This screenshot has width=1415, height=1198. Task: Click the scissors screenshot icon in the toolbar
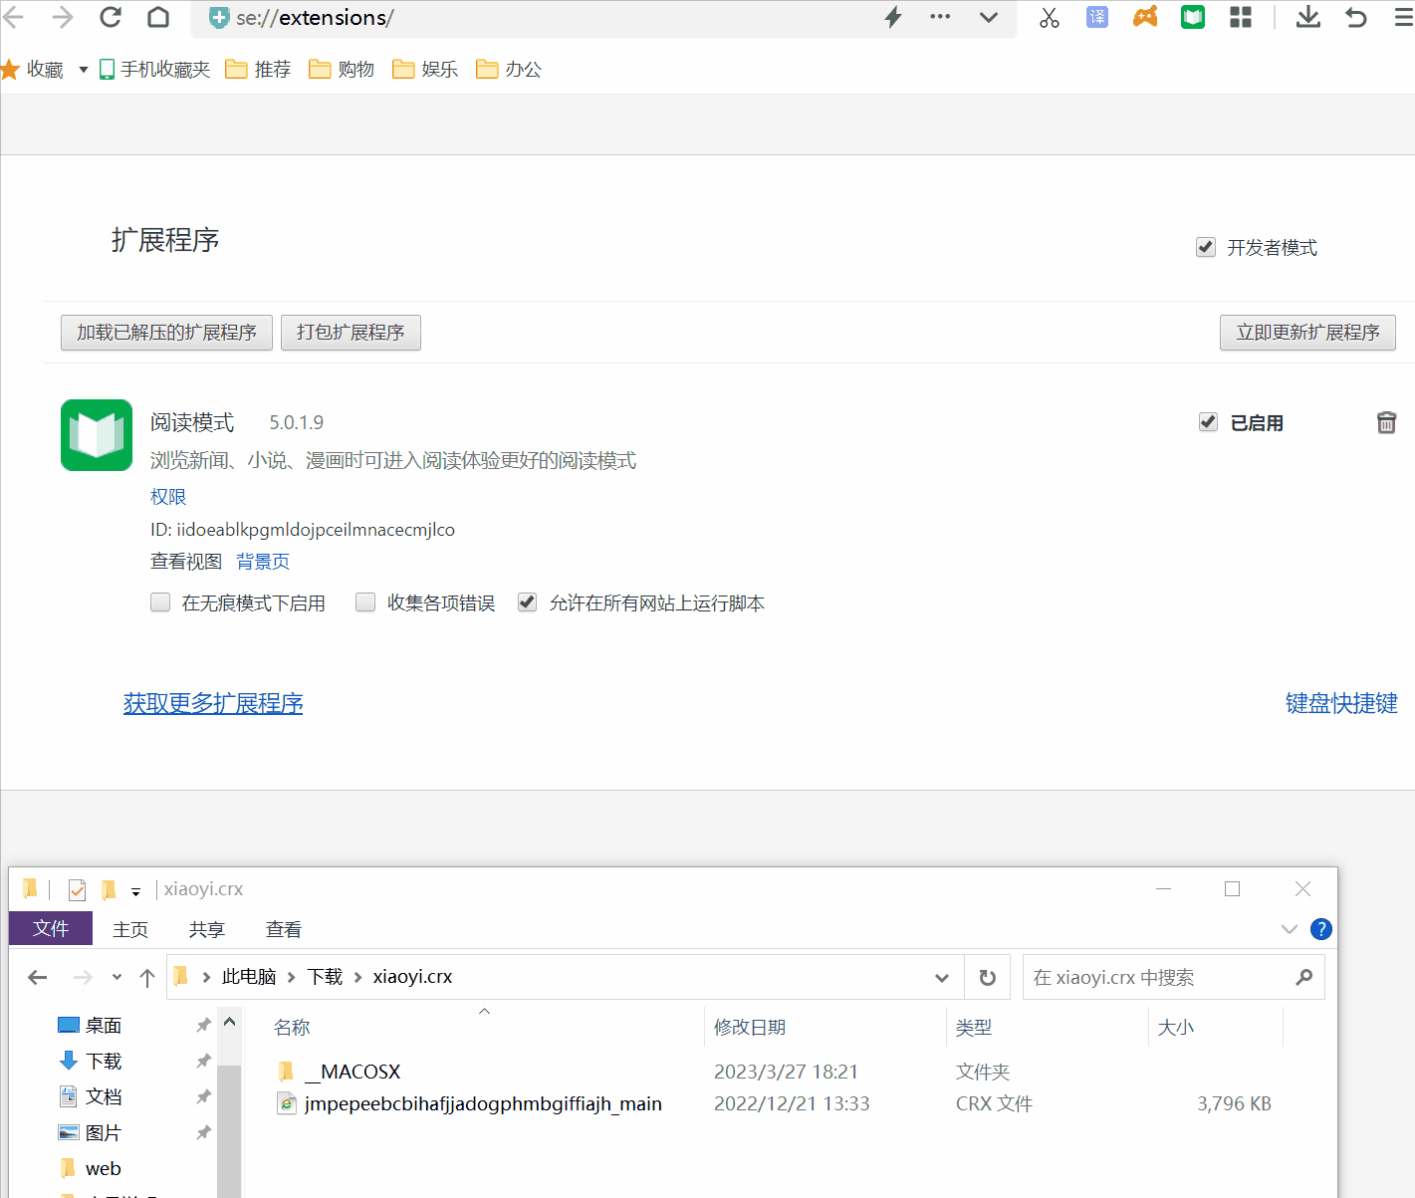point(1050,18)
